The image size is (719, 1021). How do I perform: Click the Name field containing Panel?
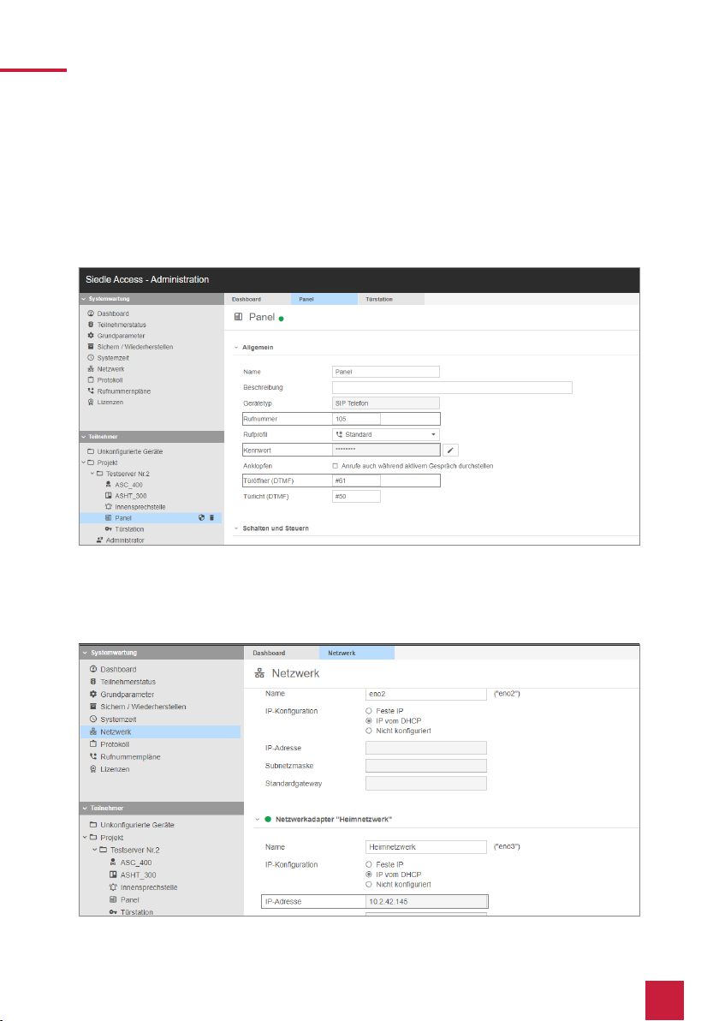(386, 372)
